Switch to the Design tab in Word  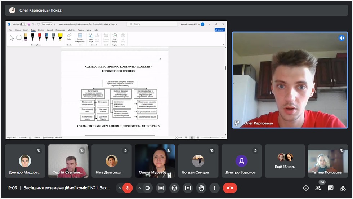coord(41,30)
